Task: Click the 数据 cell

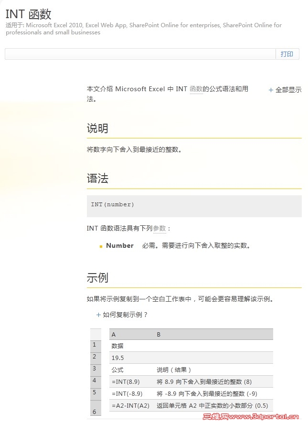Action: [117, 346]
